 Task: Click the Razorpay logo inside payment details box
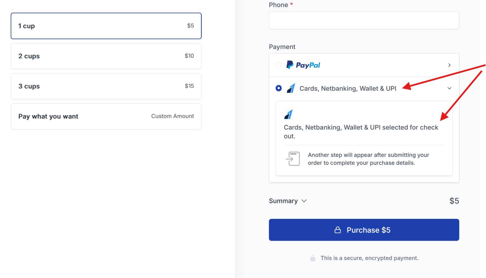(288, 115)
